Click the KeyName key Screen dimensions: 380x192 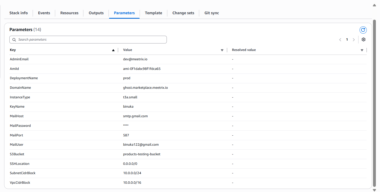17,107
